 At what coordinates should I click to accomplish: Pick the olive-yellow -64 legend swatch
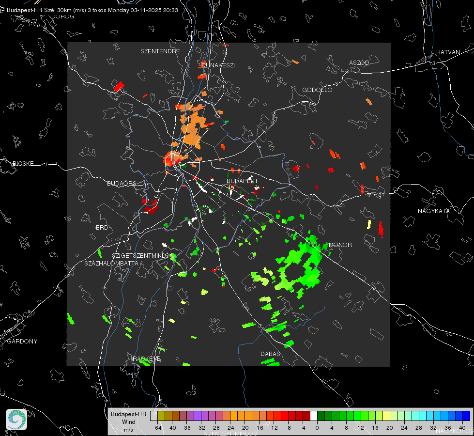click(x=161, y=416)
